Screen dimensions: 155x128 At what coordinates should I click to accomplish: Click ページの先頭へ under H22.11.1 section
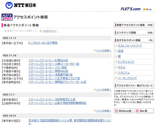[x=104, y=111]
